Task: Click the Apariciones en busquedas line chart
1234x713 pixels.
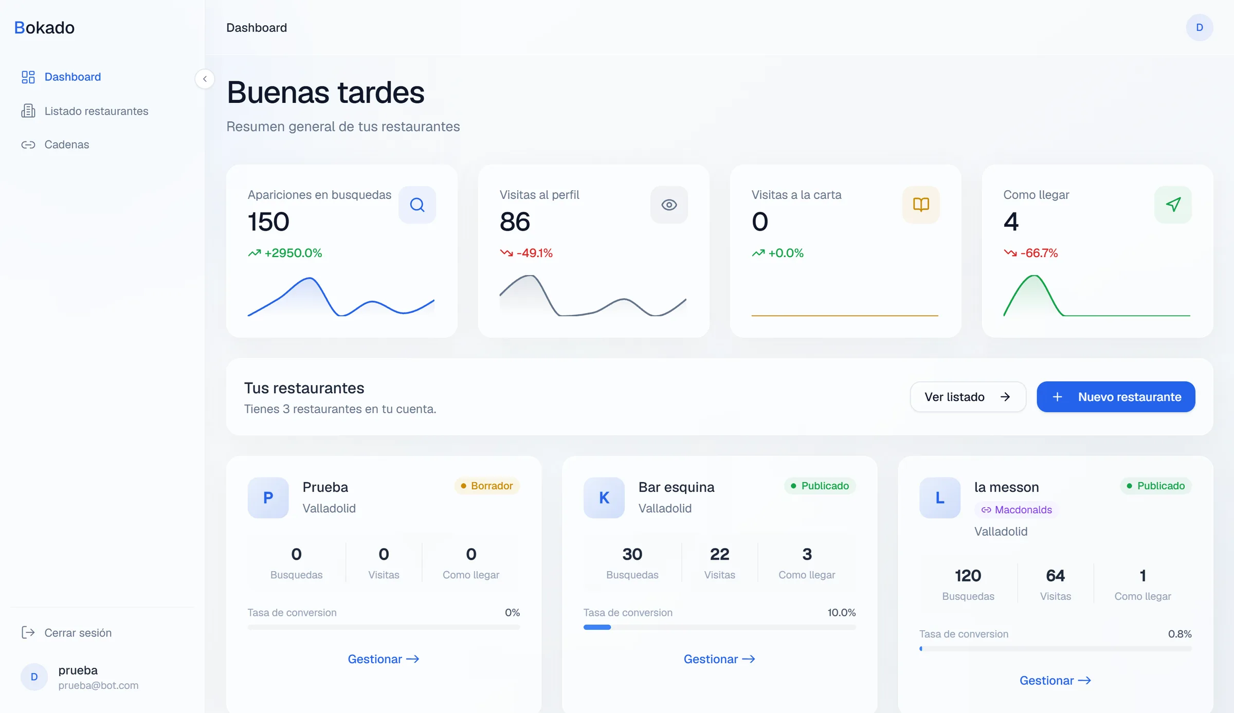Action: tap(341, 297)
